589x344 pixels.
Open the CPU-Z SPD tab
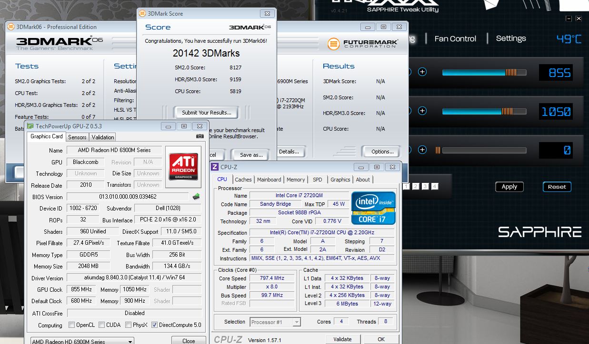[318, 180]
